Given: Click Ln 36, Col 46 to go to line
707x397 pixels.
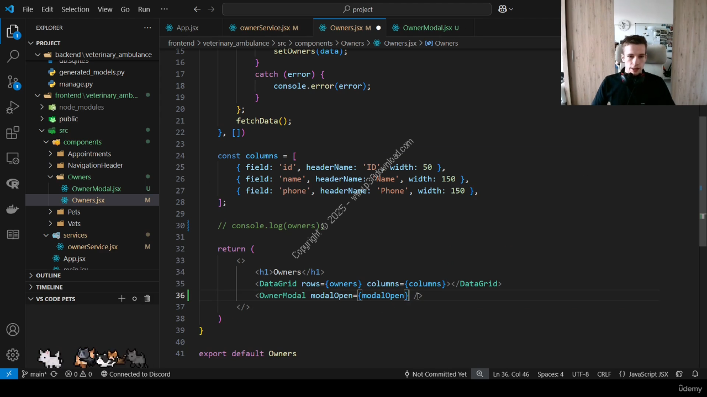Looking at the screenshot, I should coord(511,374).
